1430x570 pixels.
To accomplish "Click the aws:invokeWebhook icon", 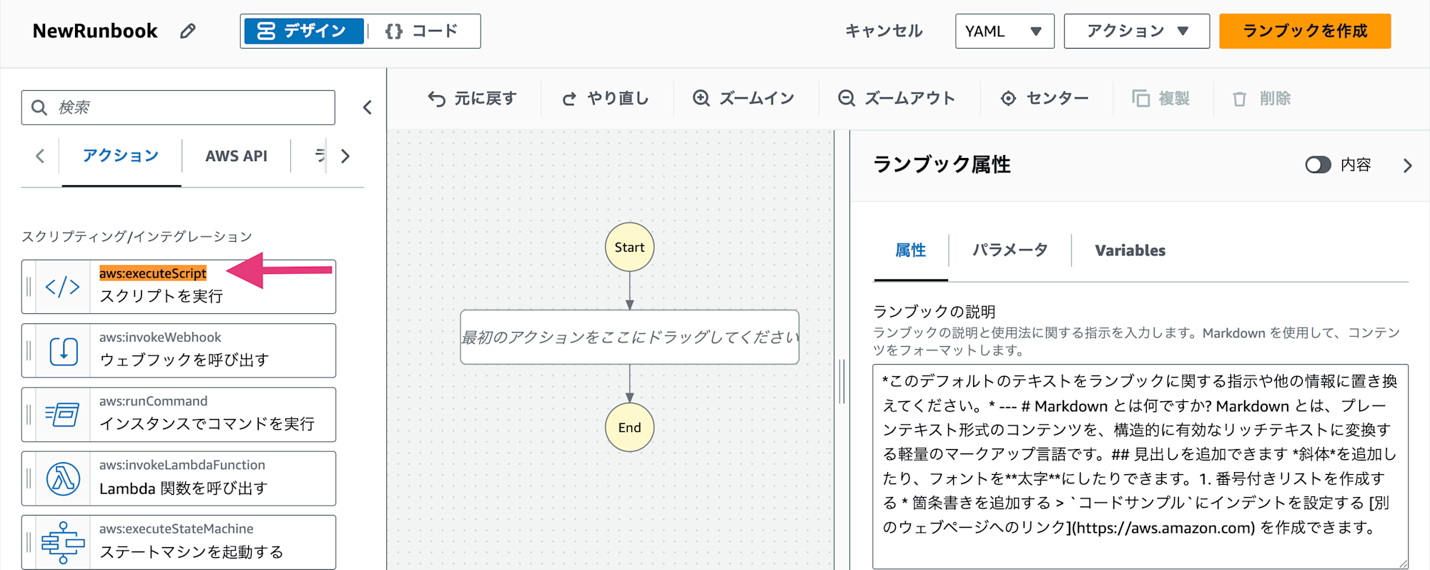I will (63, 351).
